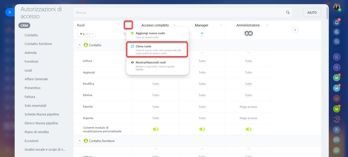Select Solo essenziali in the sidebar
348x157 pixels.
pyautogui.click(x=35, y=105)
